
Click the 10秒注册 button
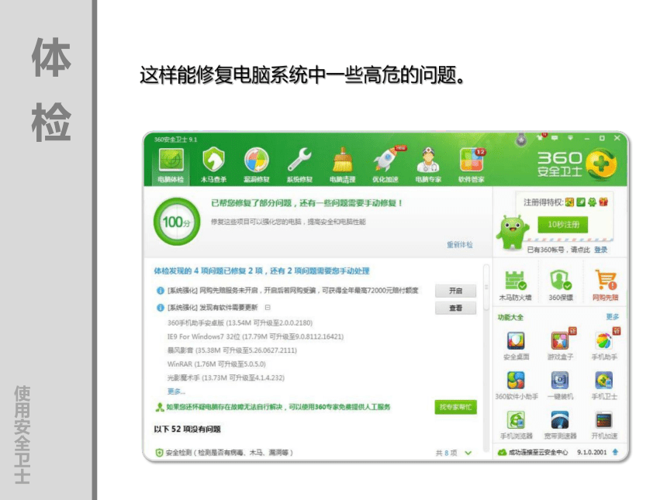[x=563, y=225]
